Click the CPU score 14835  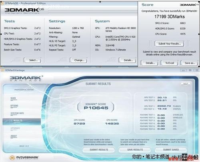pos(112,124)
